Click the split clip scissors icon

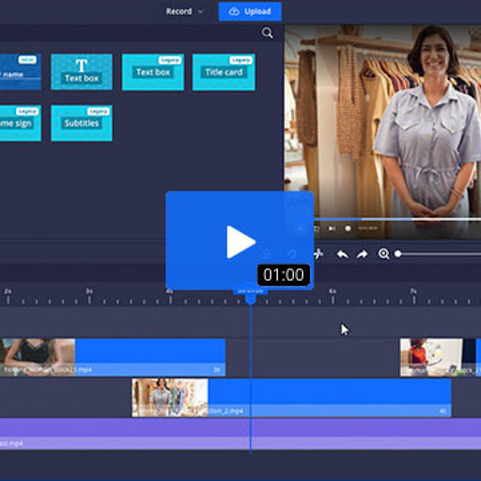point(318,254)
